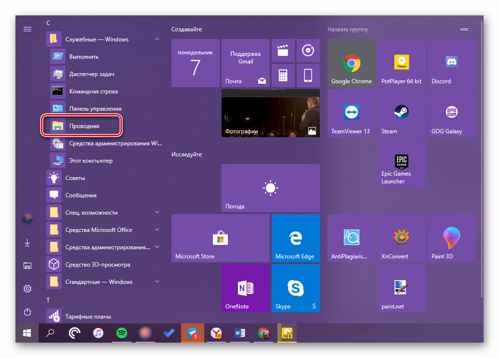Open the AntiPlagiarism tile

[x=351, y=238]
